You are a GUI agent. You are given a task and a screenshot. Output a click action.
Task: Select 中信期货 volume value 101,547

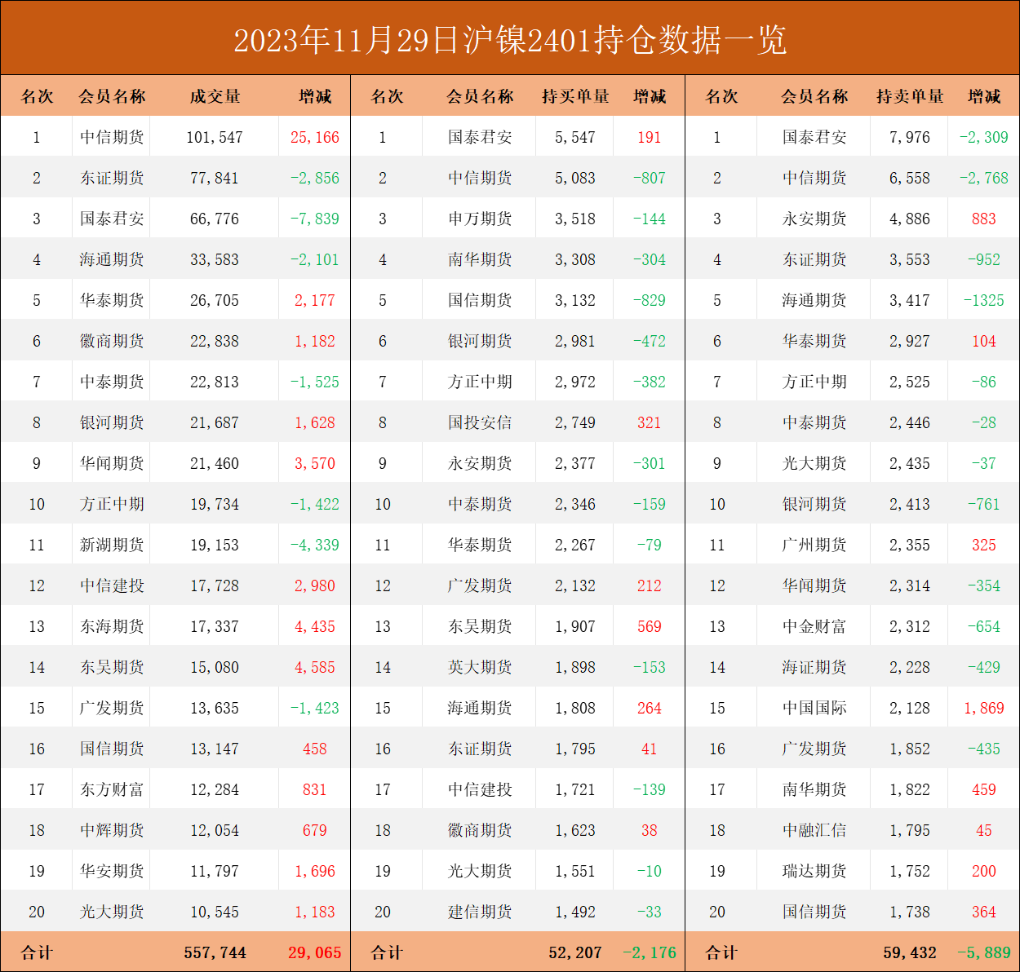(x=215, y=137)
